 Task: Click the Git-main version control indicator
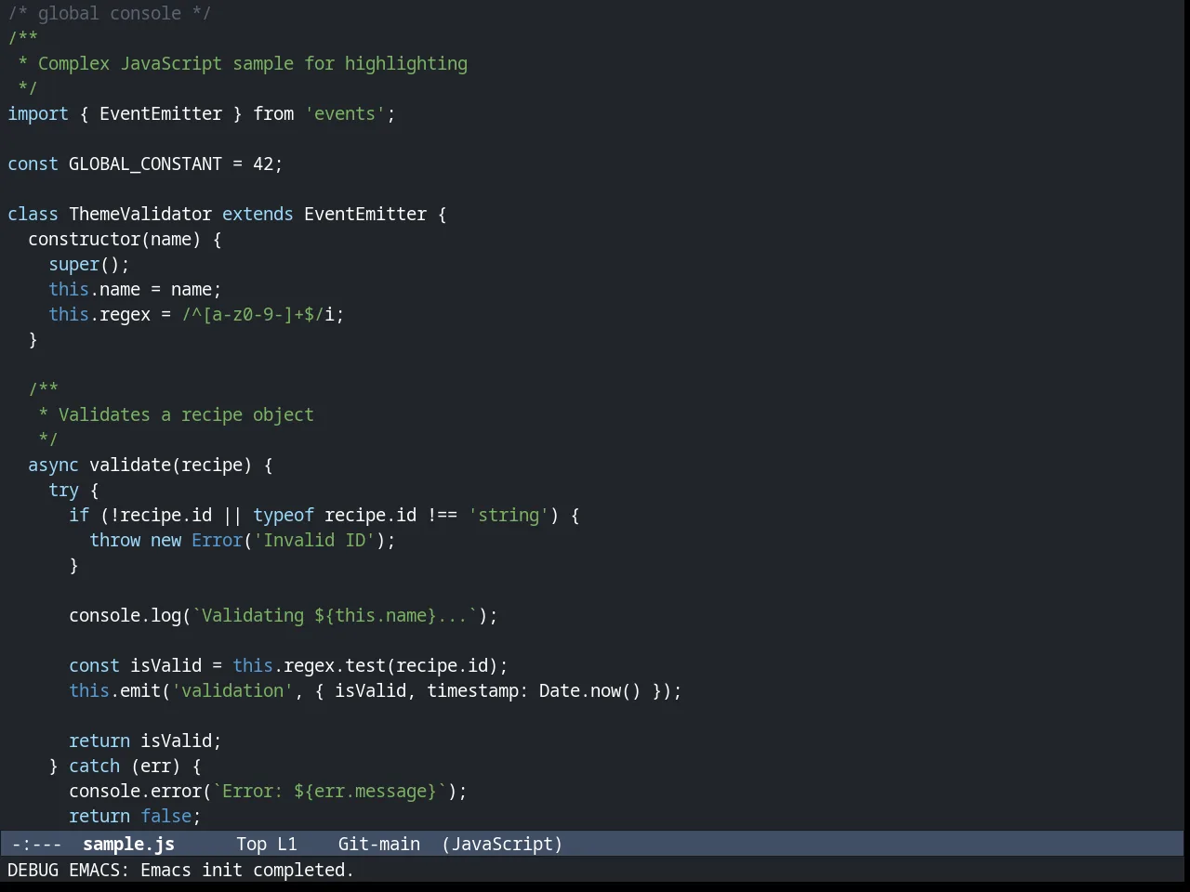(x=379, y=844)
